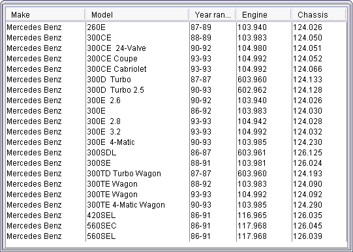Sort by the Chassis column header
The image size is (353, 252).
[318, 14]
